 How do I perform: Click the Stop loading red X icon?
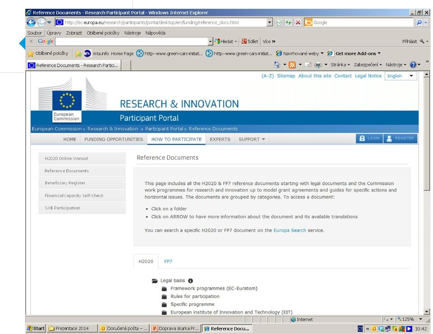pyautogui.click(x=298, y=23)
